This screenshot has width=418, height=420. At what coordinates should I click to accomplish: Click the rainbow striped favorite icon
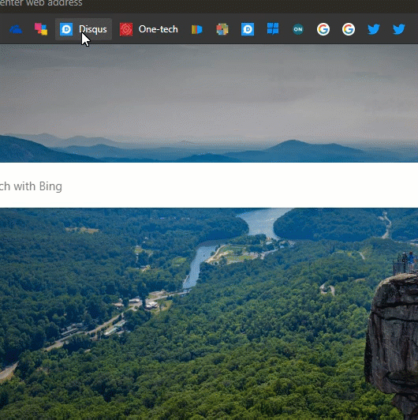coord(197,29)
